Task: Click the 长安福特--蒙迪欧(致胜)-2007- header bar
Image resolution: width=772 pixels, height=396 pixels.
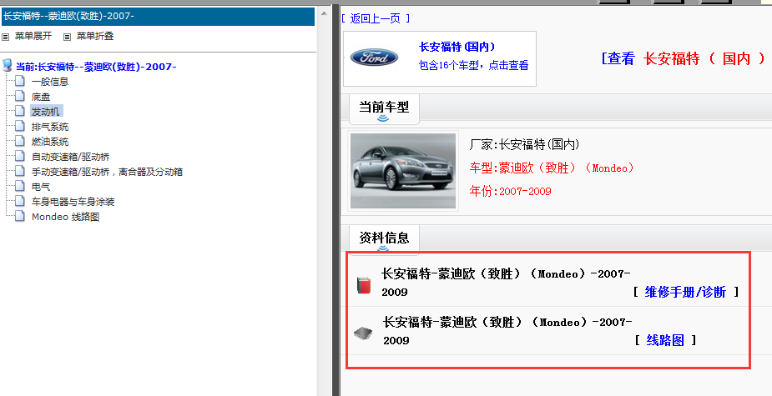Action: point(158,16)
